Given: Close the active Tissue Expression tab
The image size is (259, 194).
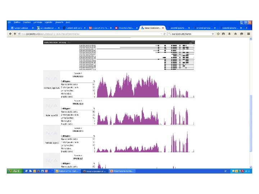Looking at the screenshot, I should point(163,28).
